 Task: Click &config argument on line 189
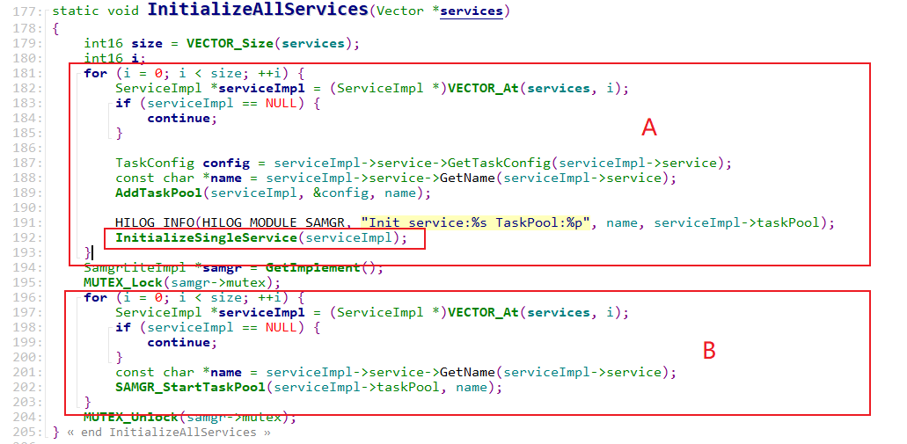(x=340, y=193)
